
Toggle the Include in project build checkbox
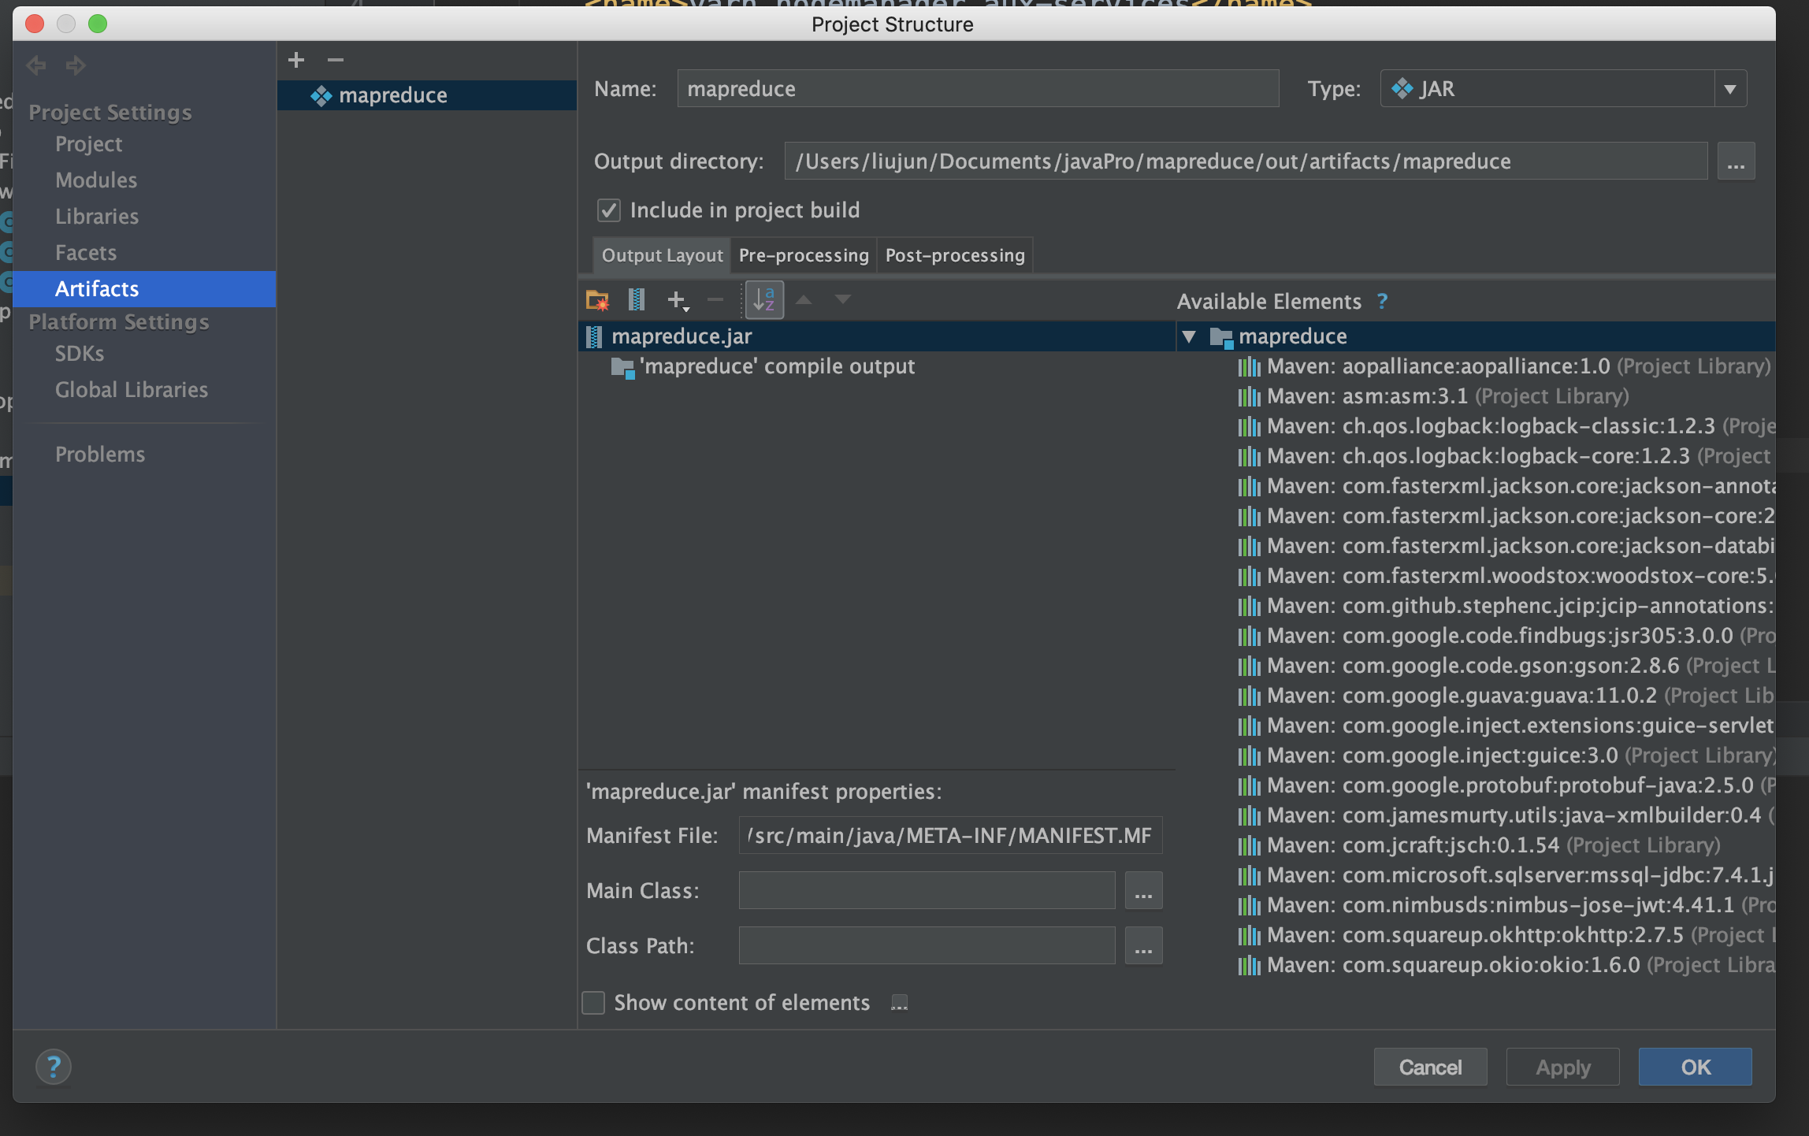coord(609,210)
